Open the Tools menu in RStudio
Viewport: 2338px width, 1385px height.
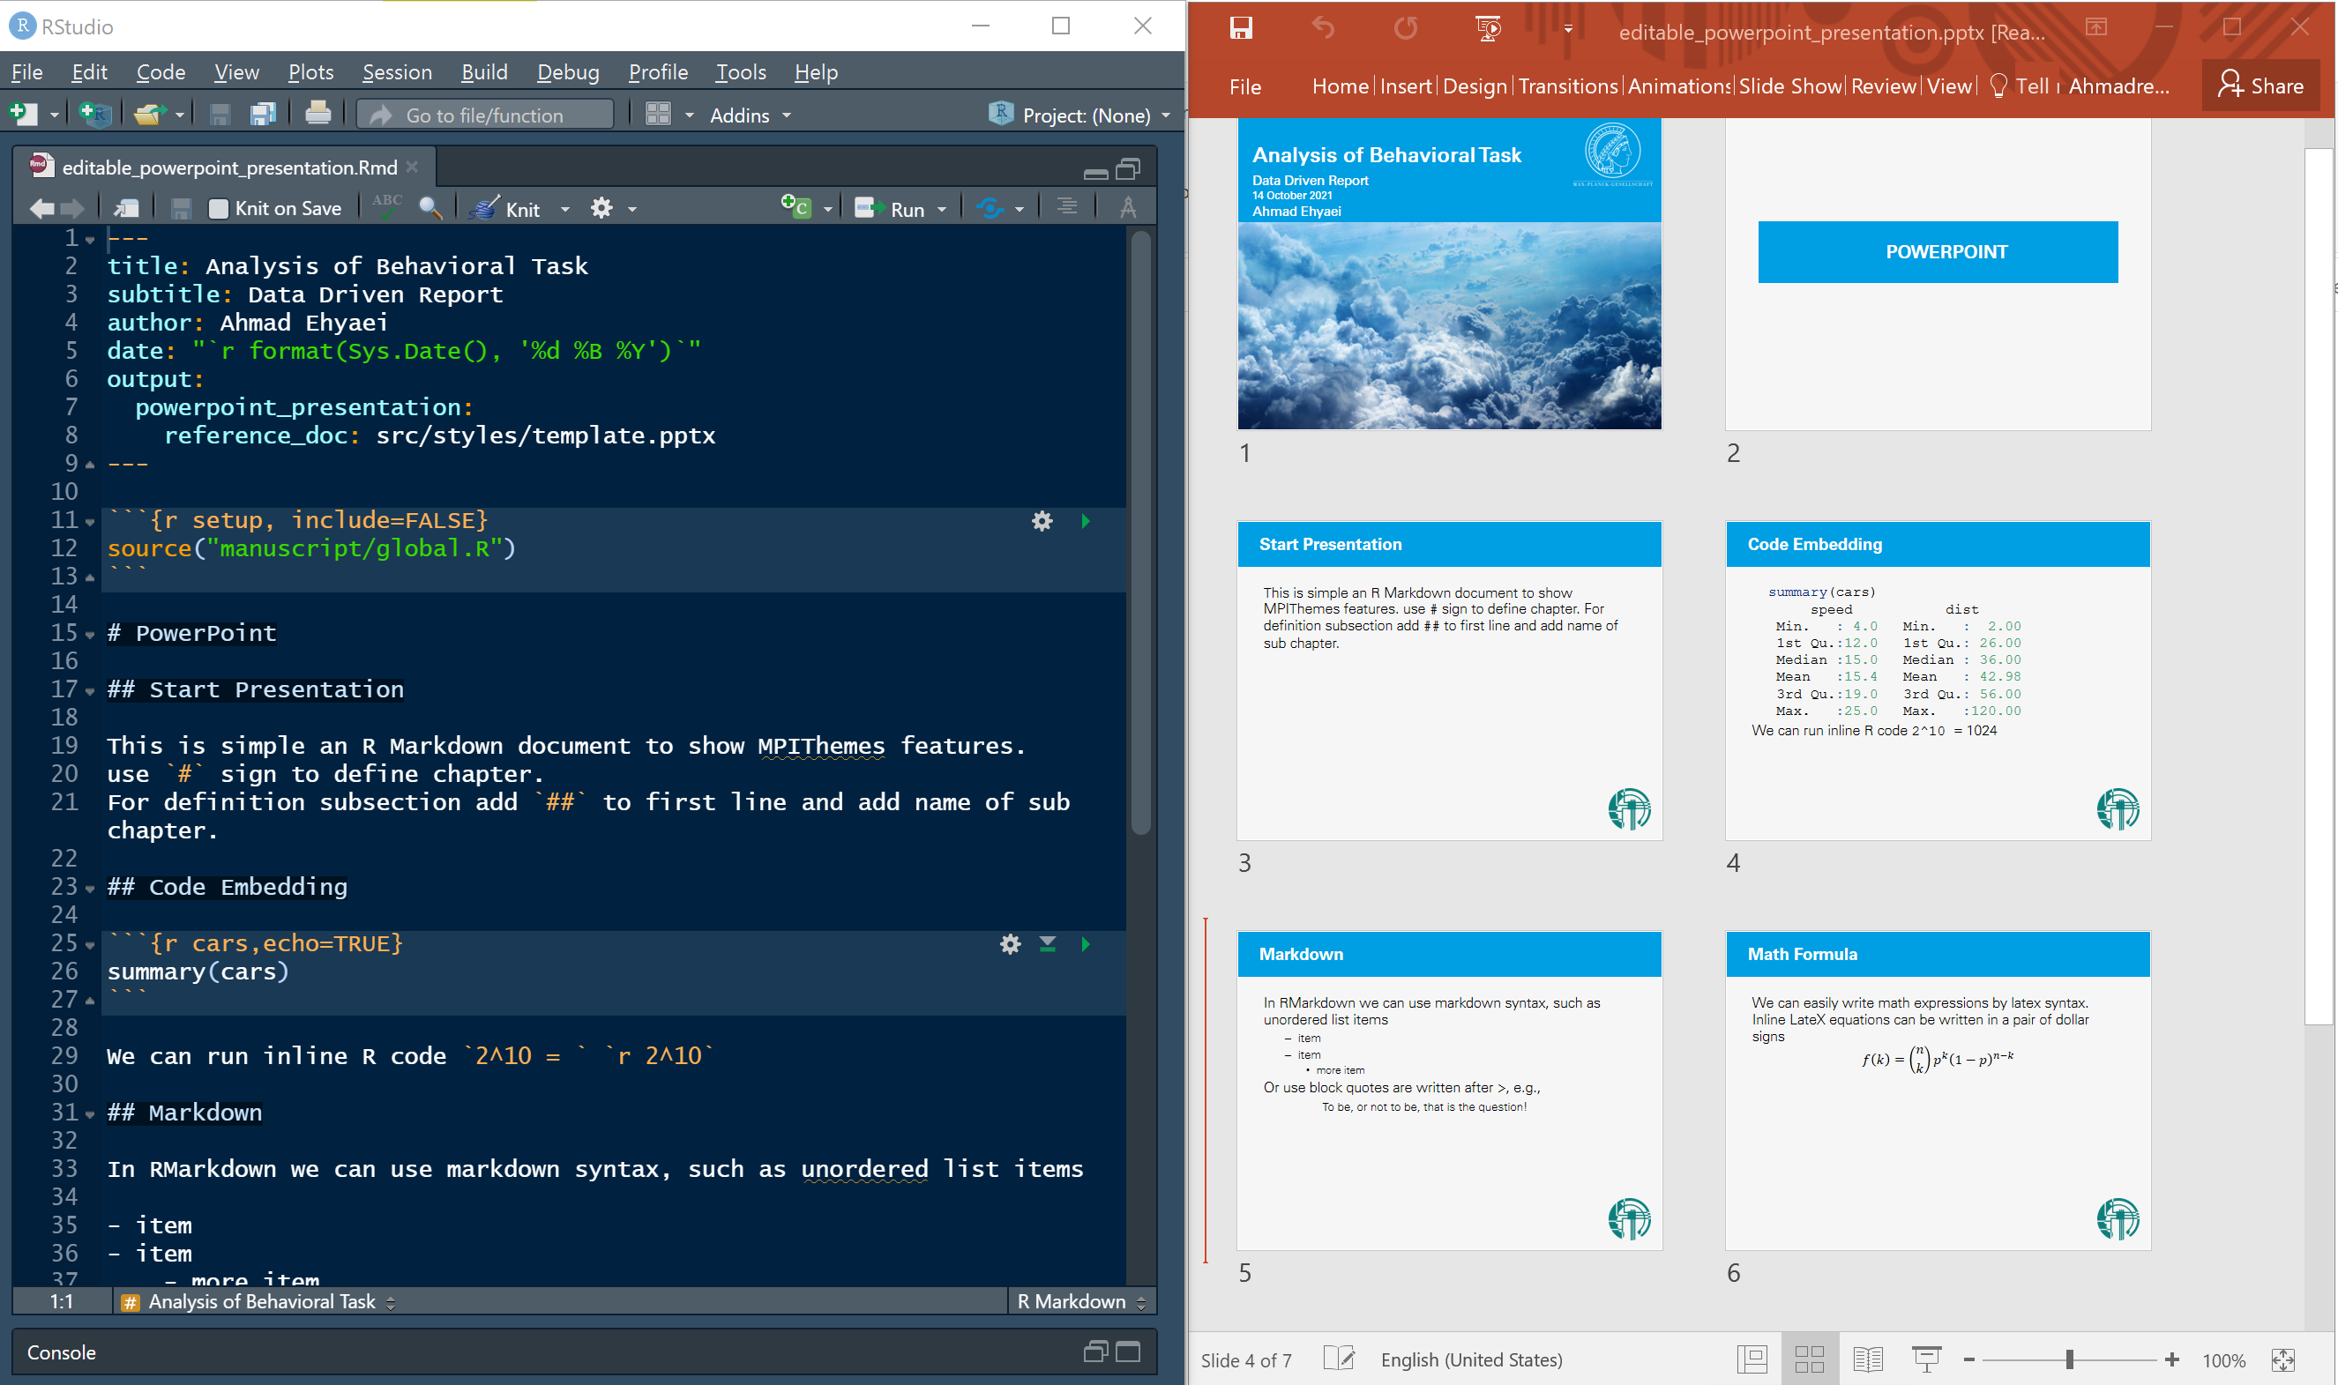tap(740, 72)
